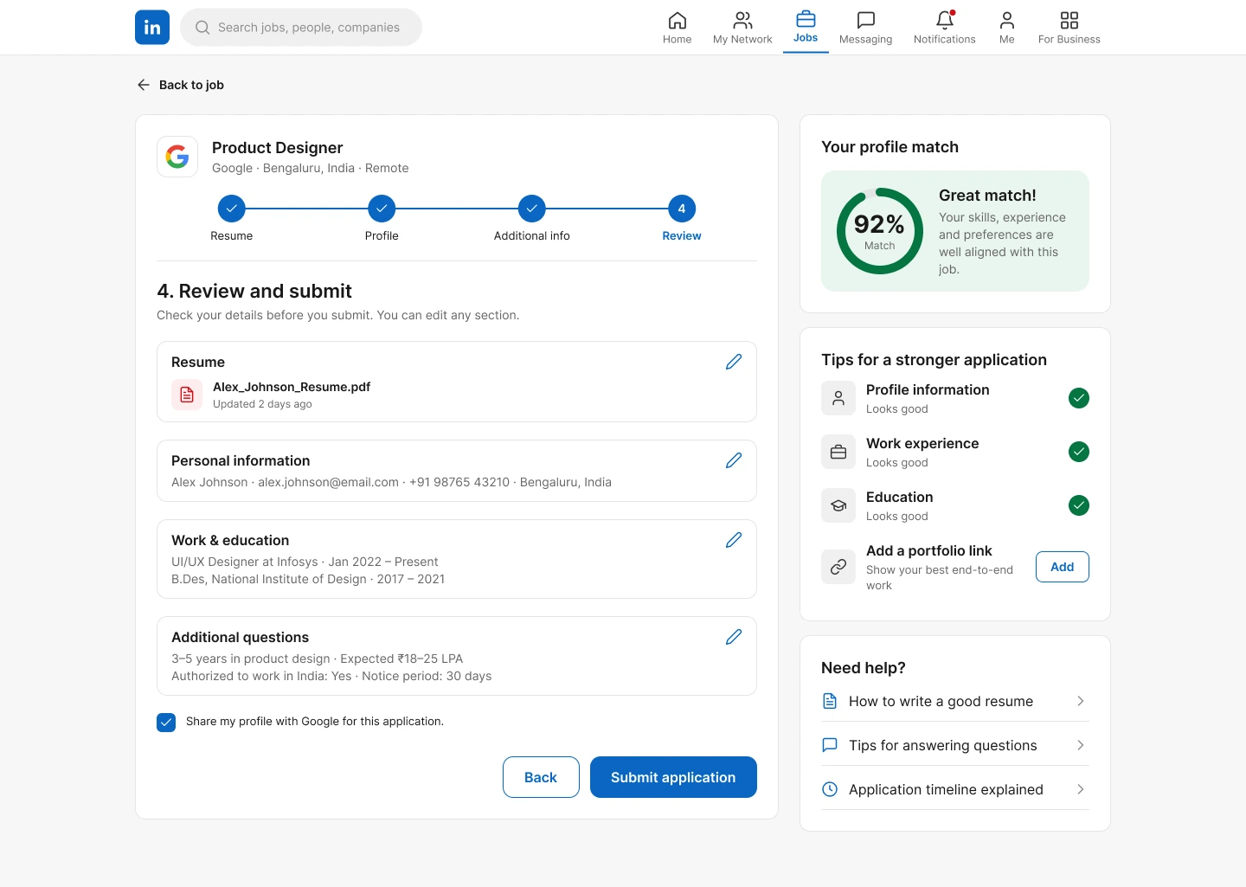This screenshot has width=1246, height=887.
Task: View the Notifications tab
Action: 945,28
